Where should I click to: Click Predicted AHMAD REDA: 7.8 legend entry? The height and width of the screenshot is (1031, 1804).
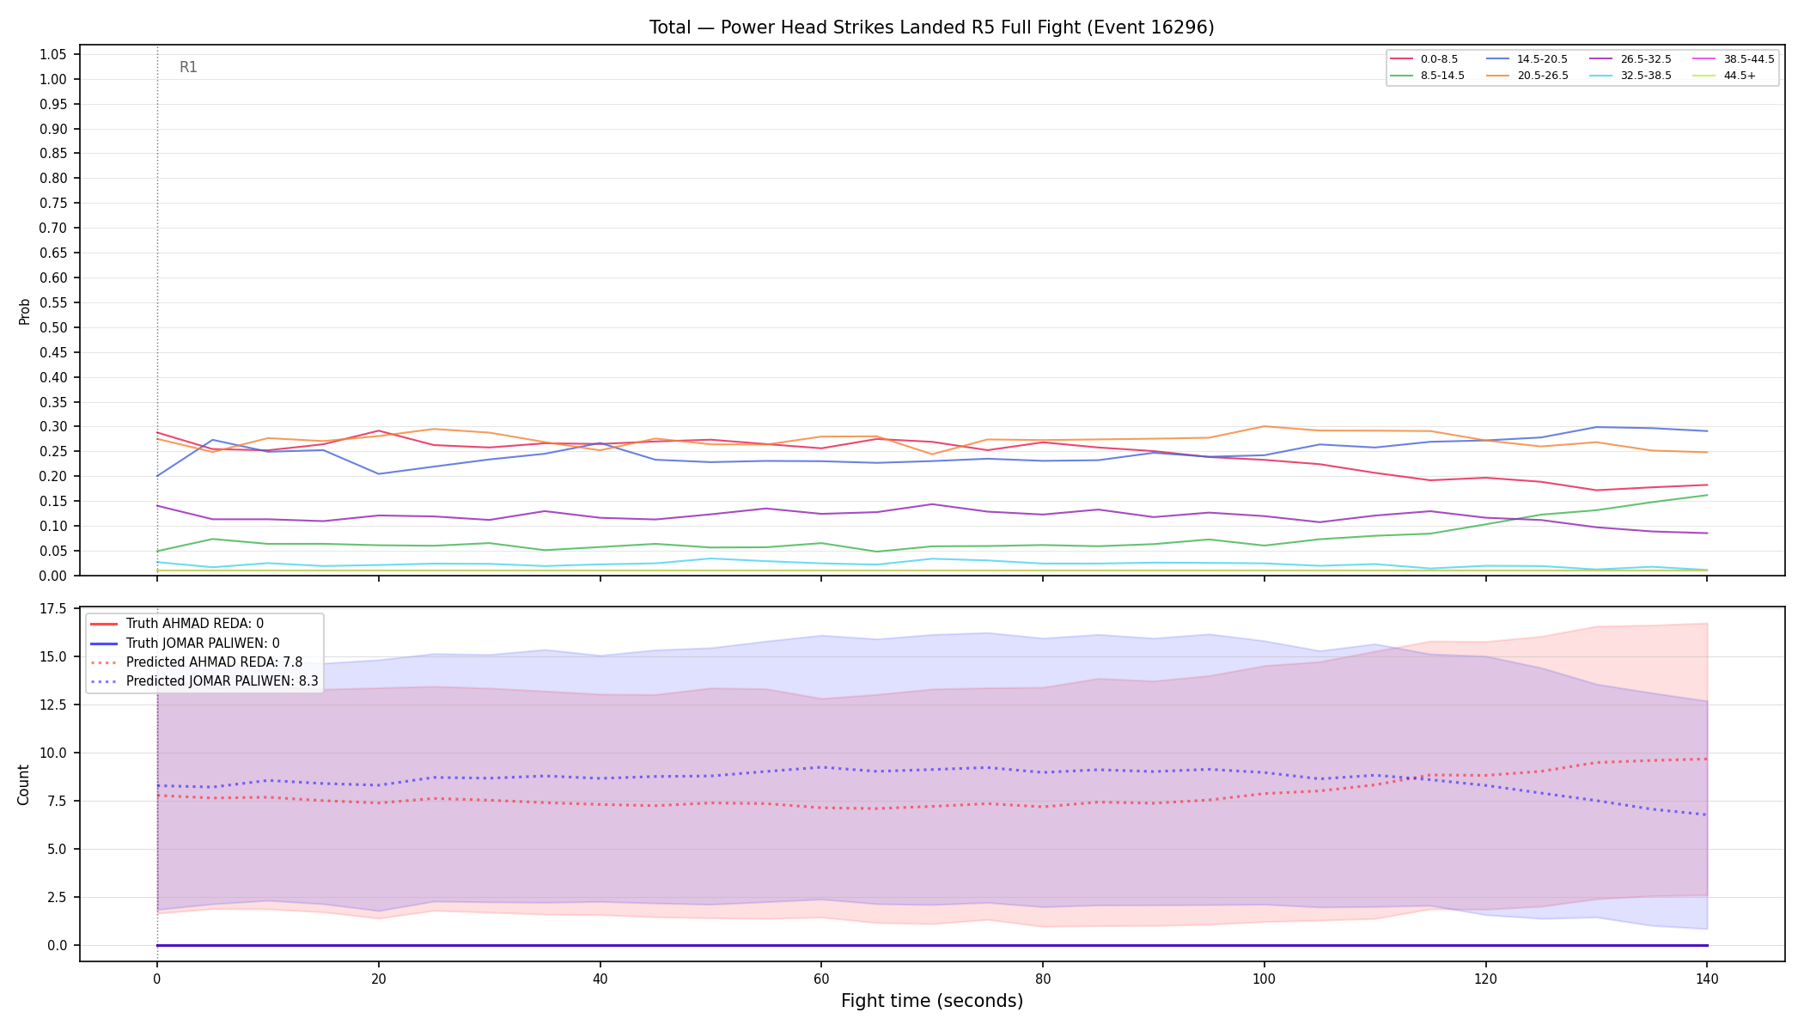pyautogui.click(x=196, y=662)
